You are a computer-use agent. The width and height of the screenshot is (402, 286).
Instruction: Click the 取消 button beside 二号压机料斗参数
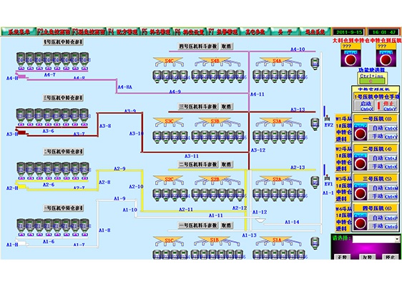[226, 164]
